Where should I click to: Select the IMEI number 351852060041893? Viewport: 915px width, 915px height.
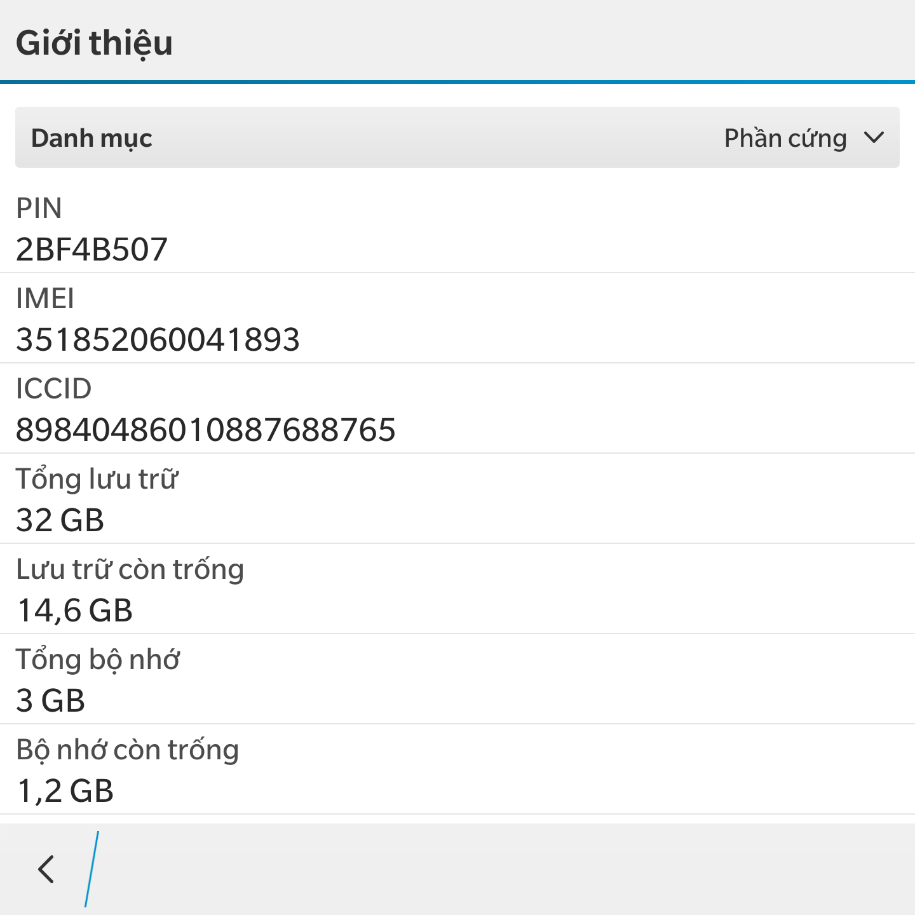coord(158,339)
